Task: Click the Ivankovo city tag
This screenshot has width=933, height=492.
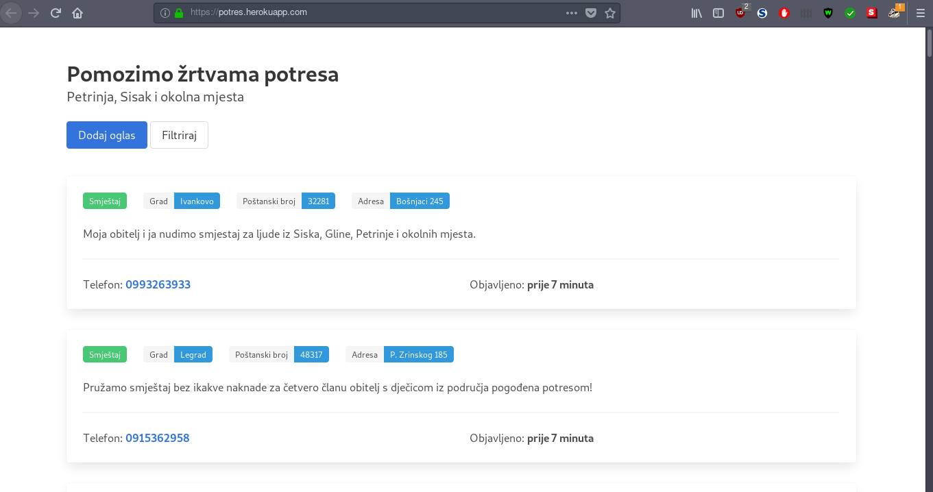Action: (x=197, y=201)
